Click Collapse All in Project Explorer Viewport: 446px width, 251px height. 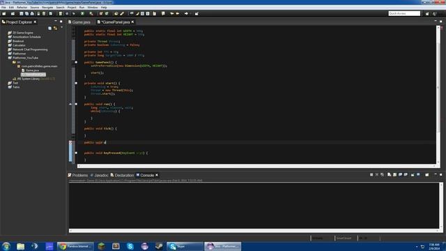[x=49, y=28]
